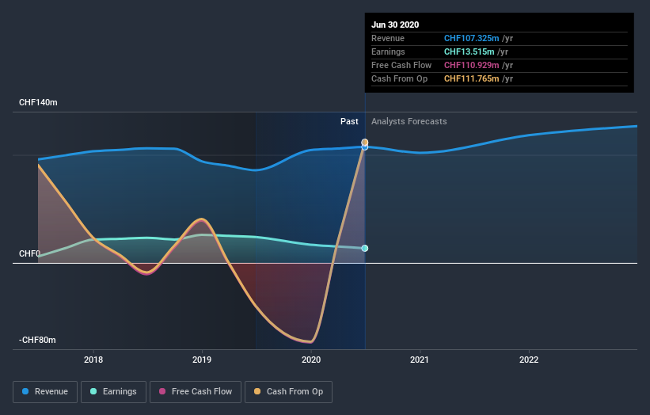This screenshot has width=650, height=415.
Task: Click the Cash From Op tooltip label
Action: tap(399, 78)
